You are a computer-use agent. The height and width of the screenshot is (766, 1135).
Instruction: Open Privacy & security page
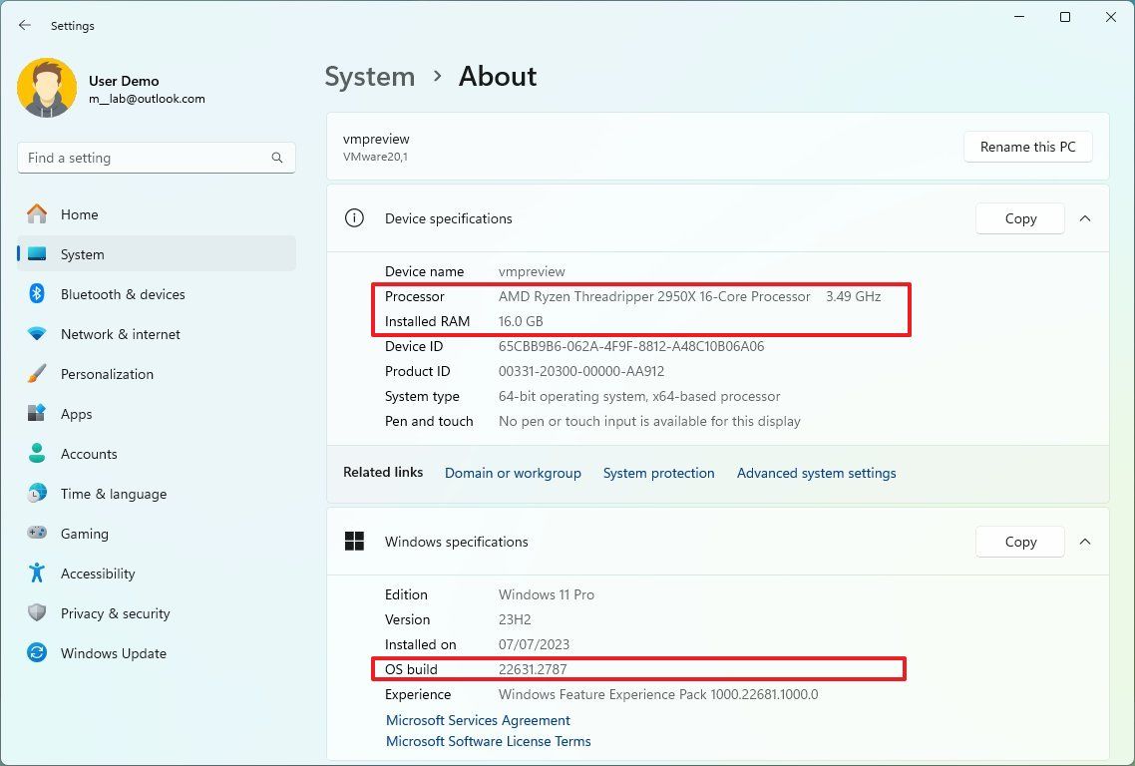115,613
